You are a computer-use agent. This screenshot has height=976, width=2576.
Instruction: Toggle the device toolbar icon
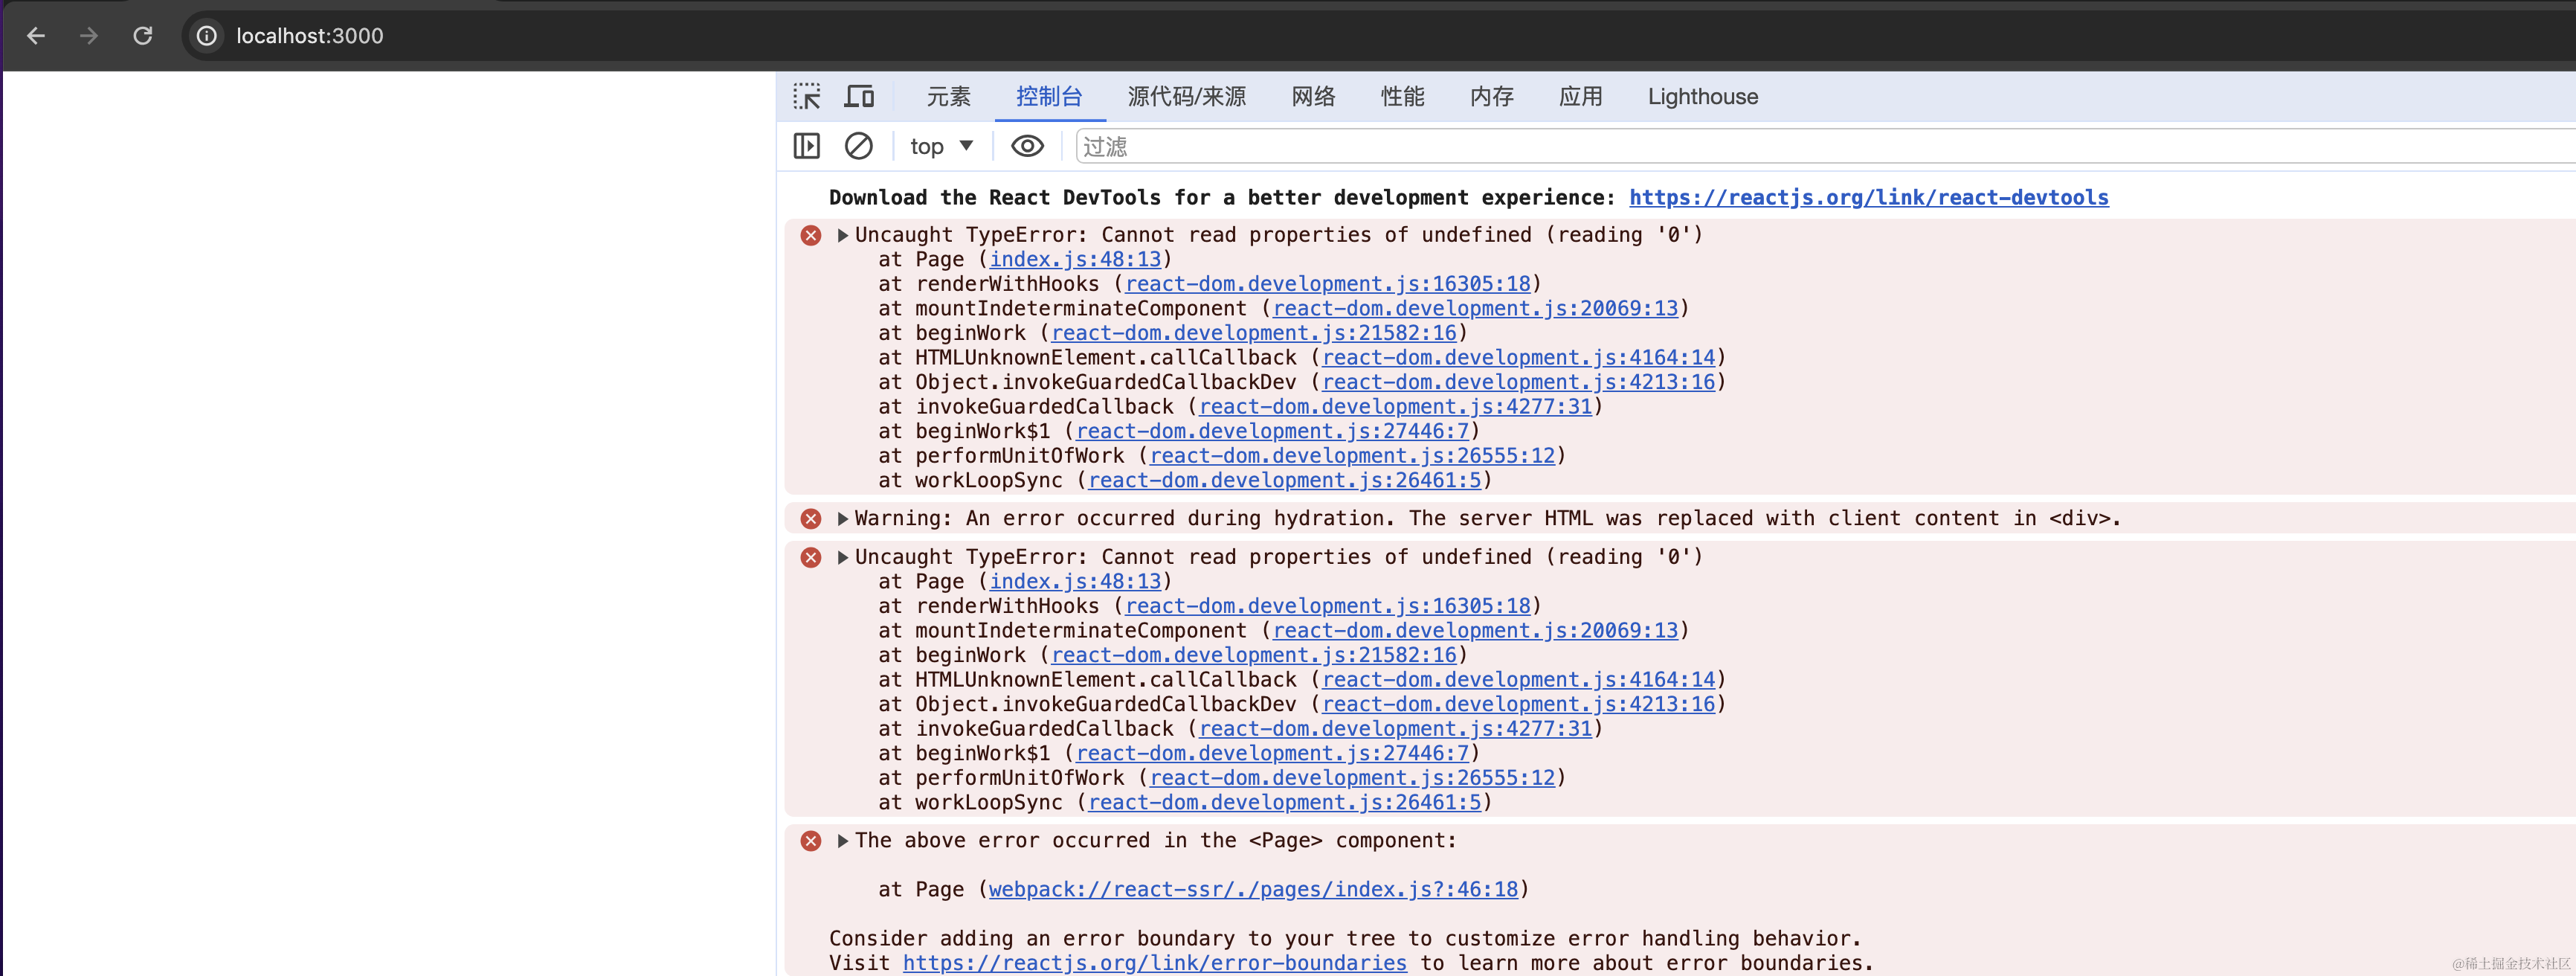pyautogui.click(x=859, y=96)
